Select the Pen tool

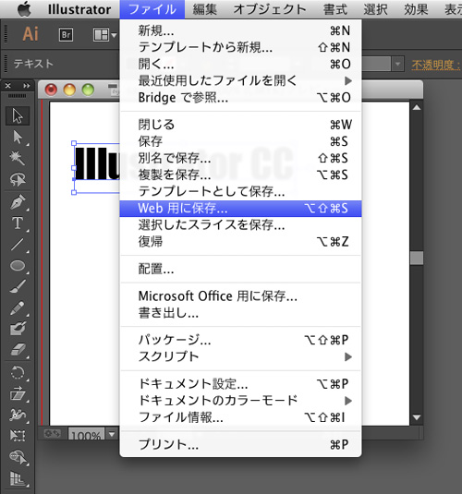18,202
